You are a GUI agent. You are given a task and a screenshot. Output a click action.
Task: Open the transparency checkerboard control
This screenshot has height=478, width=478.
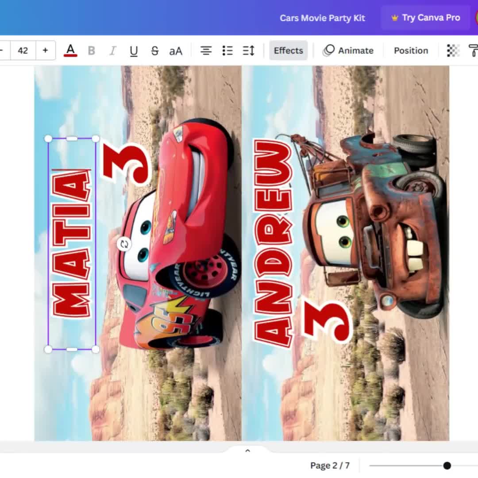(453, 50)
